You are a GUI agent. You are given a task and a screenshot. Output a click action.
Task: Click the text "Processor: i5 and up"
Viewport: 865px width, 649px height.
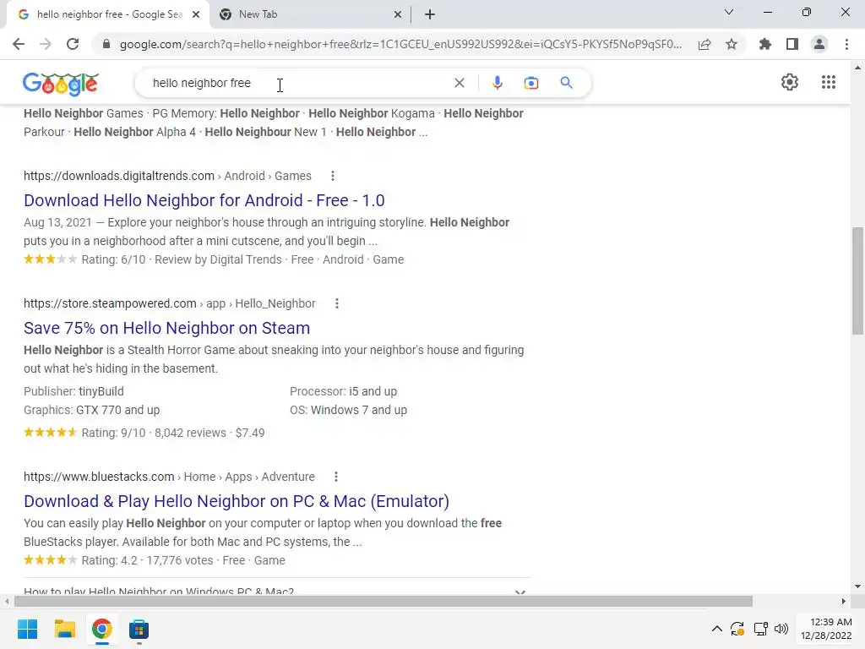pyautogui.click(x=343, y=391)
